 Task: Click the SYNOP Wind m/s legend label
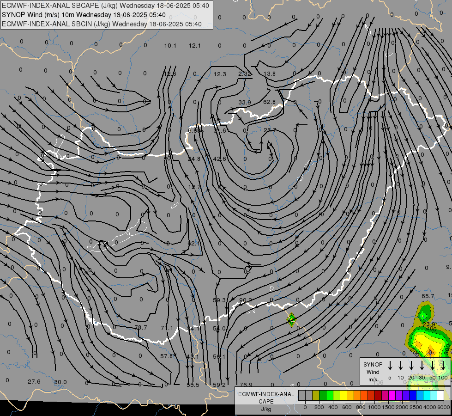coord(373,372)
